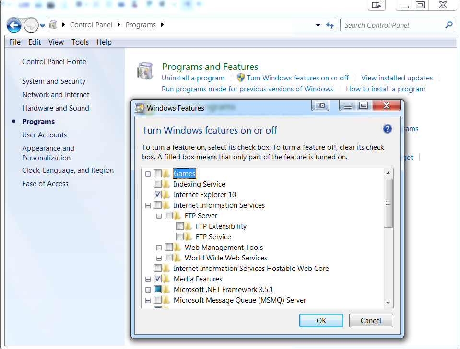Expand the World Wide Web Services node

click(x=159, y=258)
